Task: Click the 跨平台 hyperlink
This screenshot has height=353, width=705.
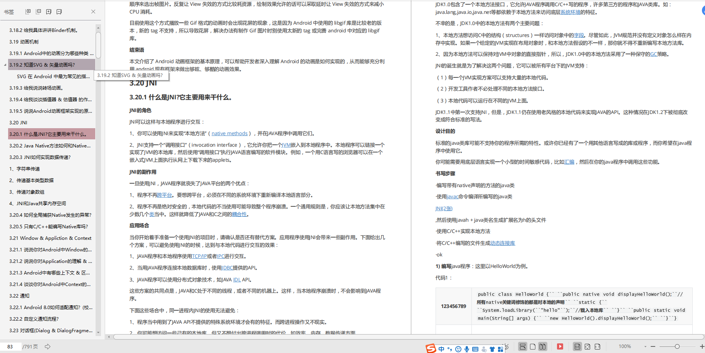Action: click(x=164, y=195)
